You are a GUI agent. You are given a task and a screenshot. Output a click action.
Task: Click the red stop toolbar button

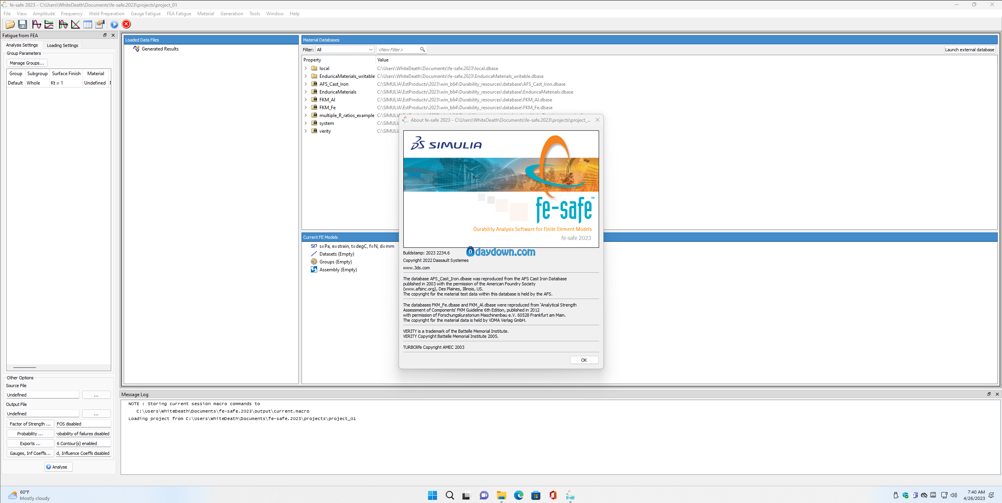point(126,24)
